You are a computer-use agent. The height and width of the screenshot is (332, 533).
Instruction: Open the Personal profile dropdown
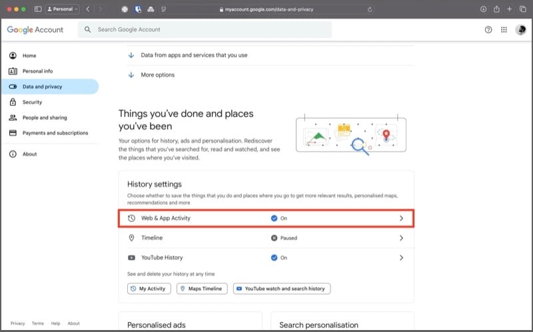[63, 9]
